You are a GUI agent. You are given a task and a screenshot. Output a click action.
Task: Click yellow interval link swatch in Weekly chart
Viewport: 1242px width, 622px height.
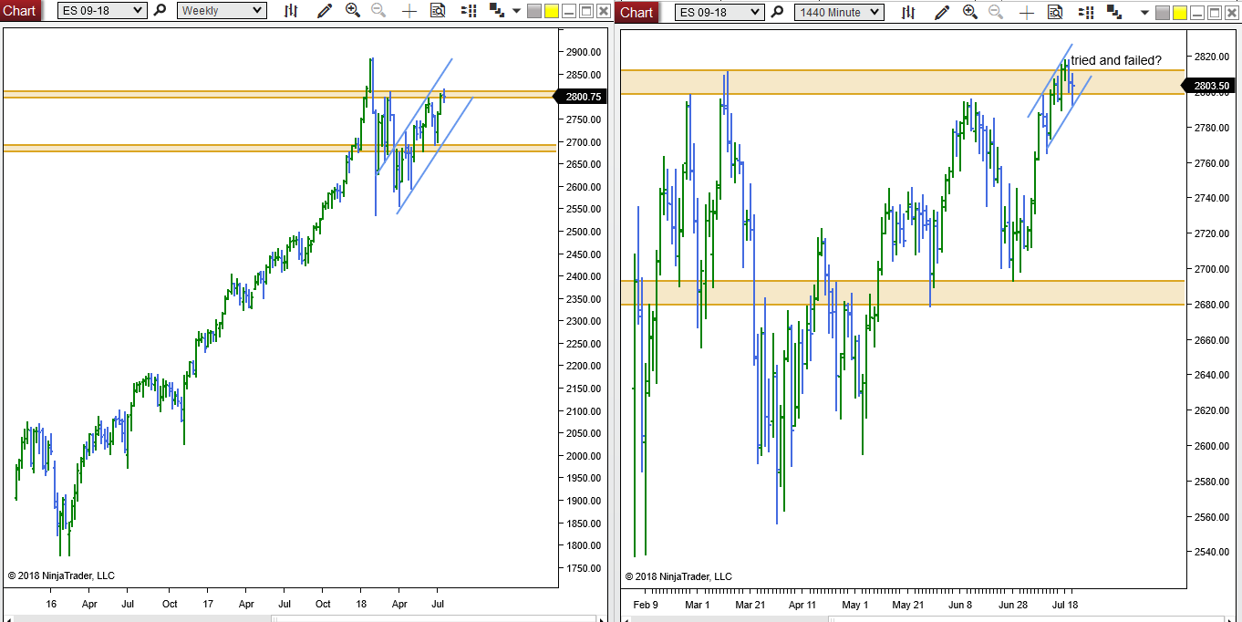[552, 11]
